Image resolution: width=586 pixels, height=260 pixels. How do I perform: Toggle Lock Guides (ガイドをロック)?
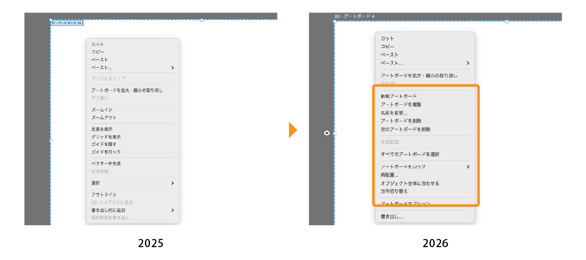(106, 152)
